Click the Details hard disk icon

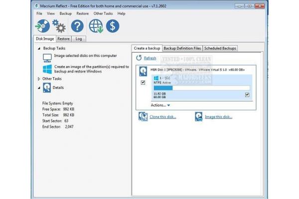[47, 88]
